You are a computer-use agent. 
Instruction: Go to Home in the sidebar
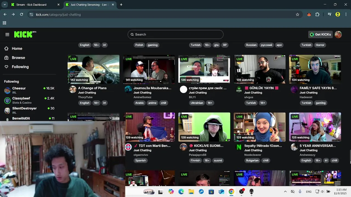coord(17,48)
